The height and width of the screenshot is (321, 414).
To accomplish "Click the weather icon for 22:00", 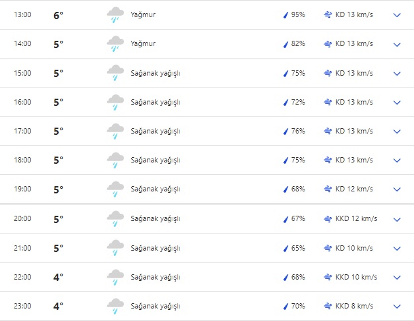I will click(x=115, y=277).
